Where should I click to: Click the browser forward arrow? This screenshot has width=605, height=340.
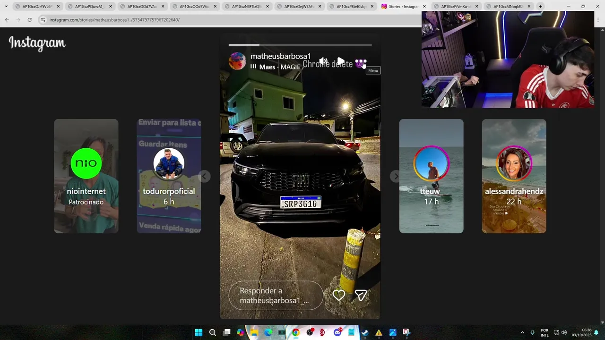[x=18, y=20]
